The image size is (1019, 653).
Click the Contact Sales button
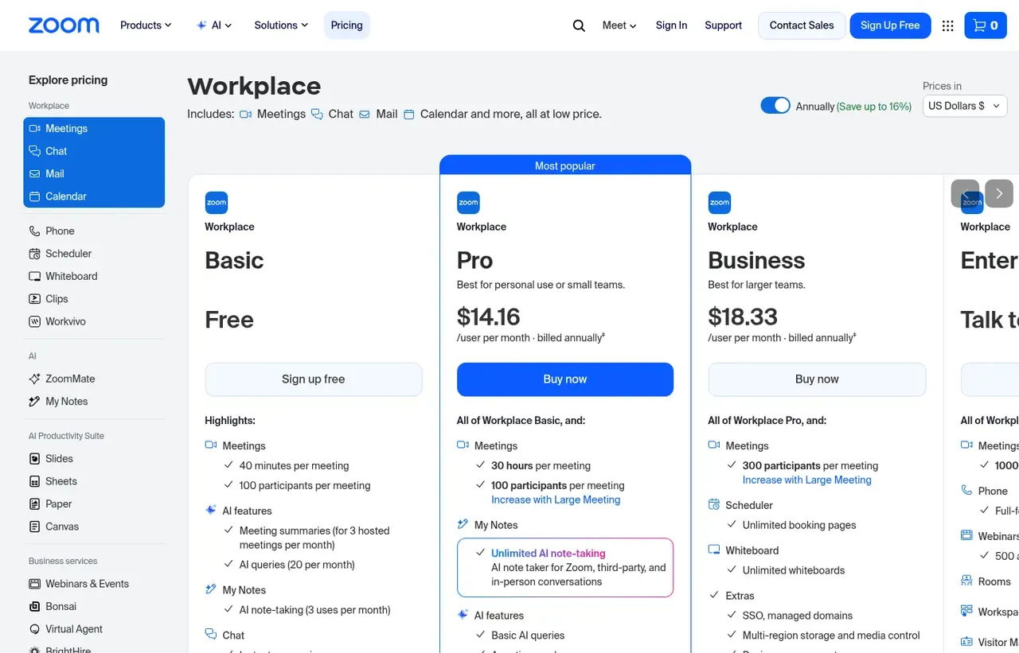tap(802, 25)
